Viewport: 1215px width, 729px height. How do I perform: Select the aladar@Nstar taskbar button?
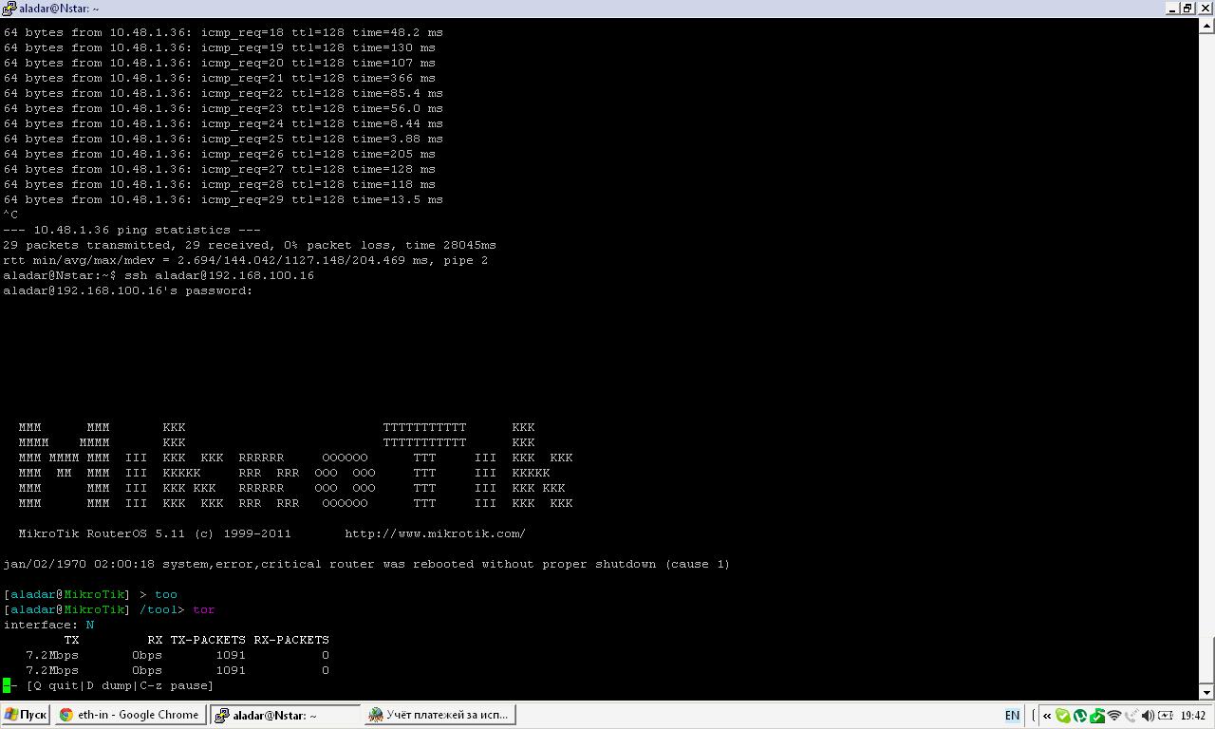coord(285,715)
